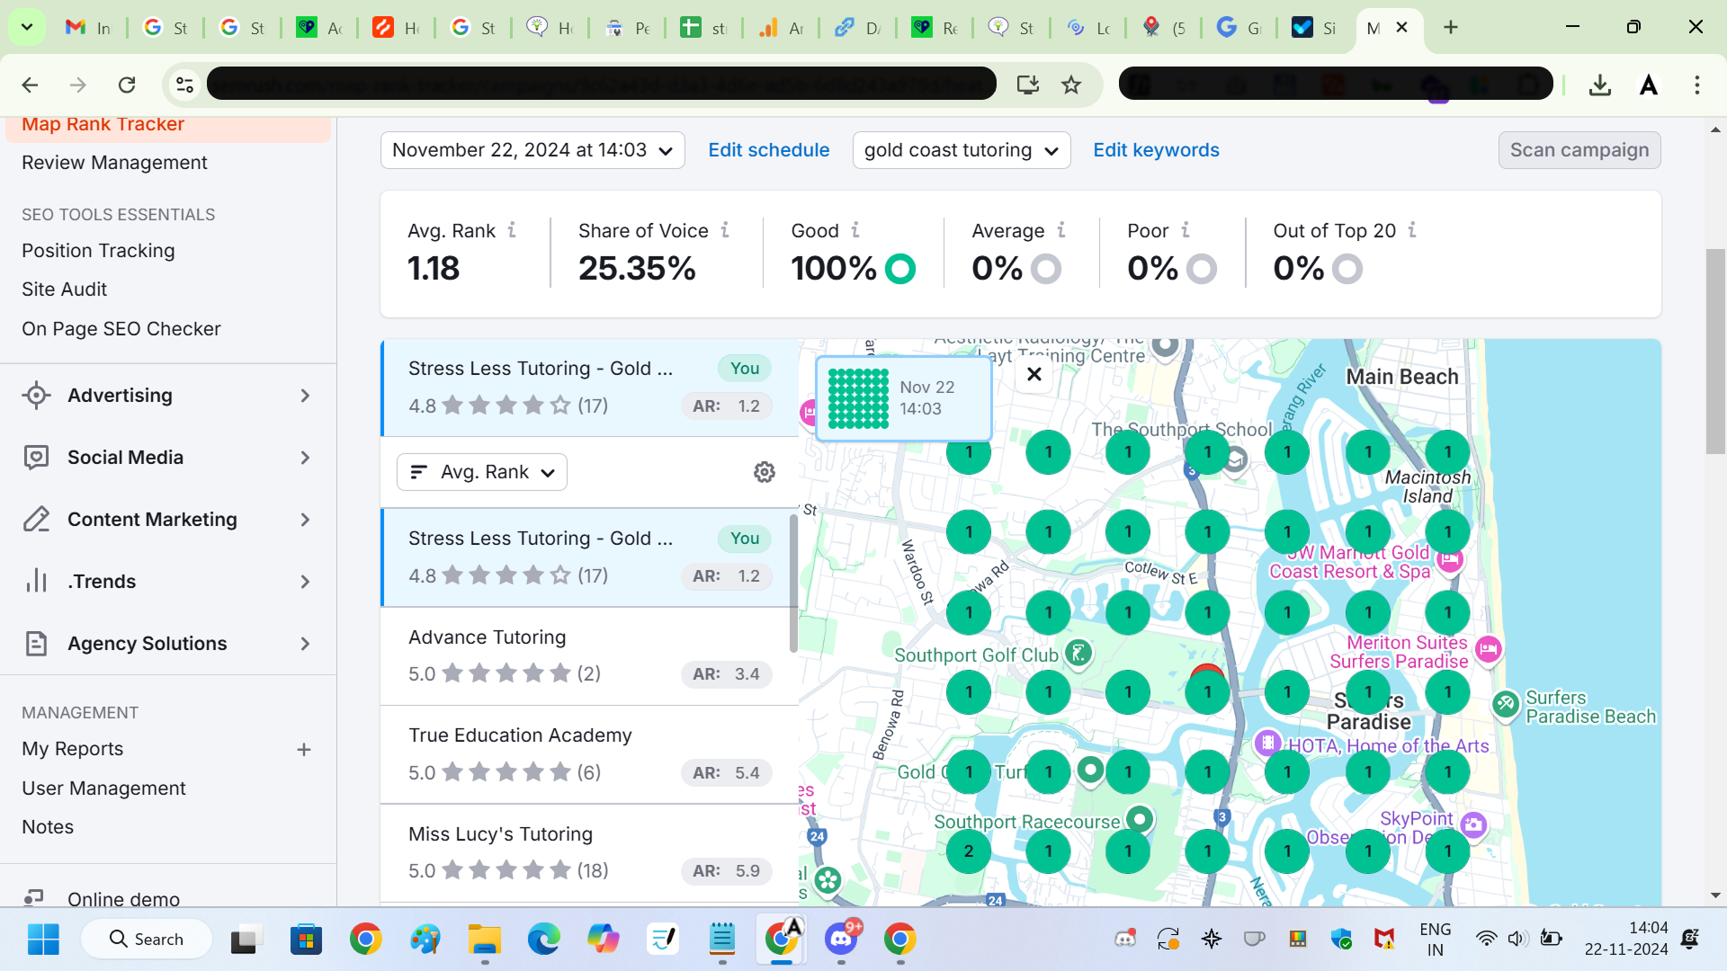1727x971 pixels.
Task: Open Review Management in the sidebar
Action: 114,163
